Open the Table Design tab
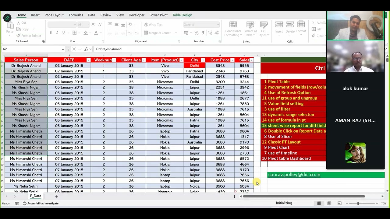 point(182,15)
